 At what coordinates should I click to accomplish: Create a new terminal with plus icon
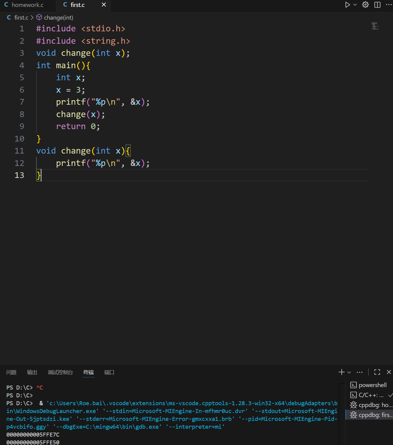(342, 372)
